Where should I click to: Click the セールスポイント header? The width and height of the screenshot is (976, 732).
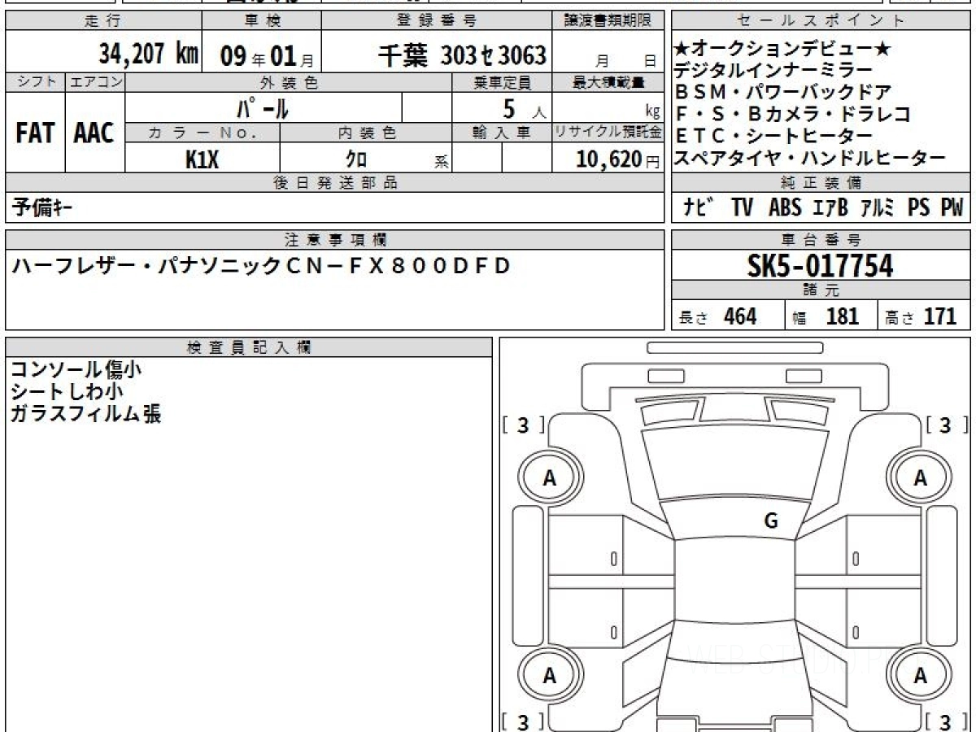tap(821, 21)
